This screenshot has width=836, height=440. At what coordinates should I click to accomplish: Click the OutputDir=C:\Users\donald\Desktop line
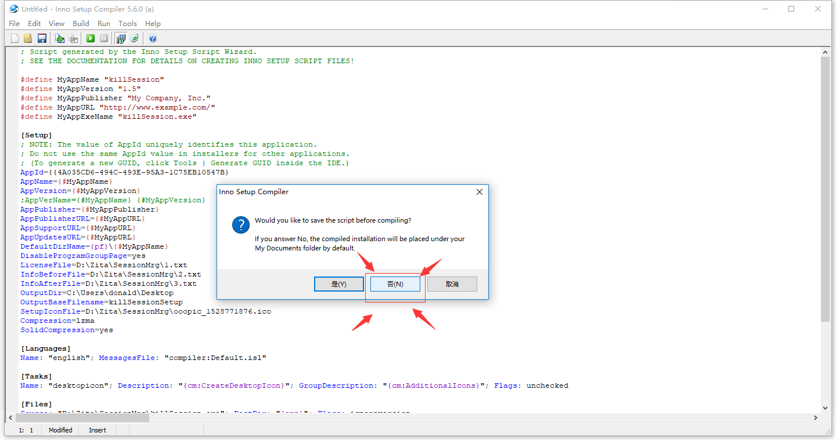click(x=97, y=293)
